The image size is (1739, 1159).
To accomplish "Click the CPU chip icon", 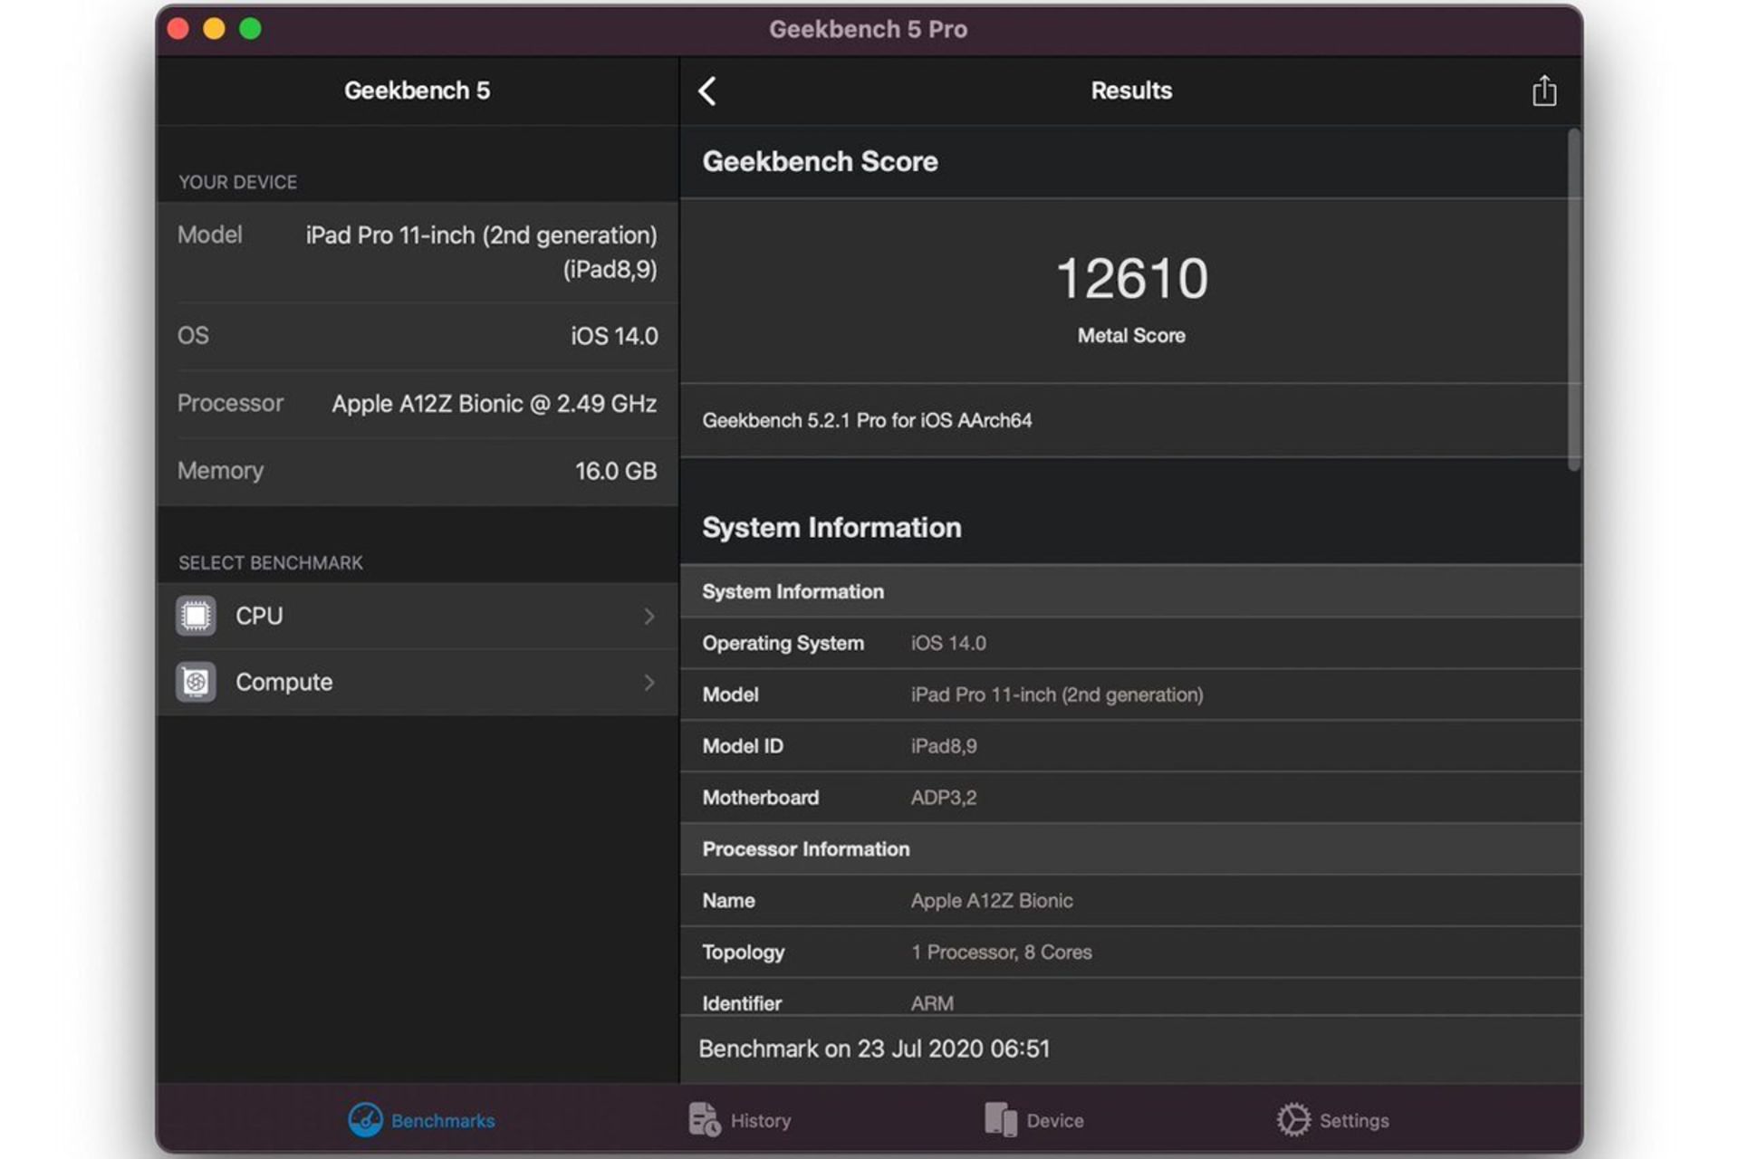I will [x=196, y=616].
